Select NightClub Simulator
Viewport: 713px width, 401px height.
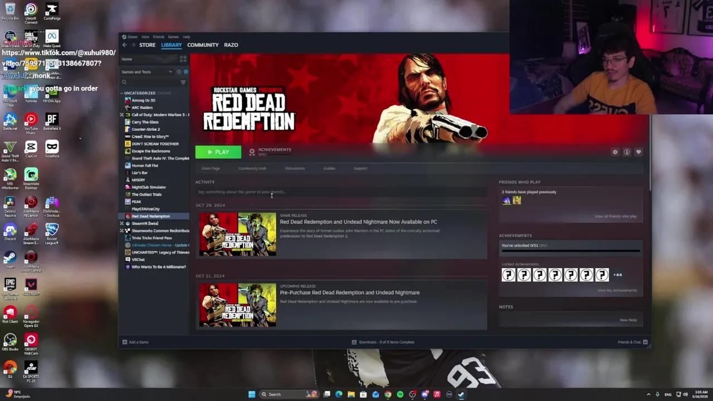[149, 187]
